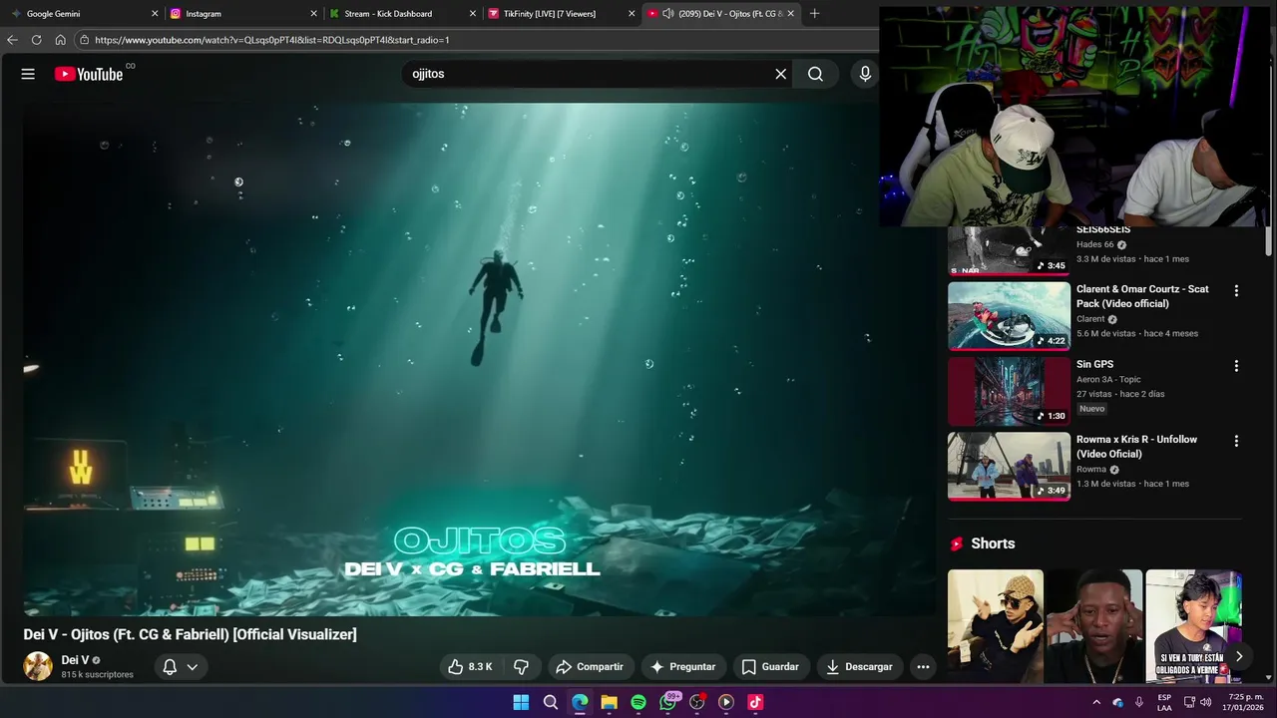The height and width of the screenshot is (718, 1277).
Task: Click the browser back arrow
Action: pos(12,40)
